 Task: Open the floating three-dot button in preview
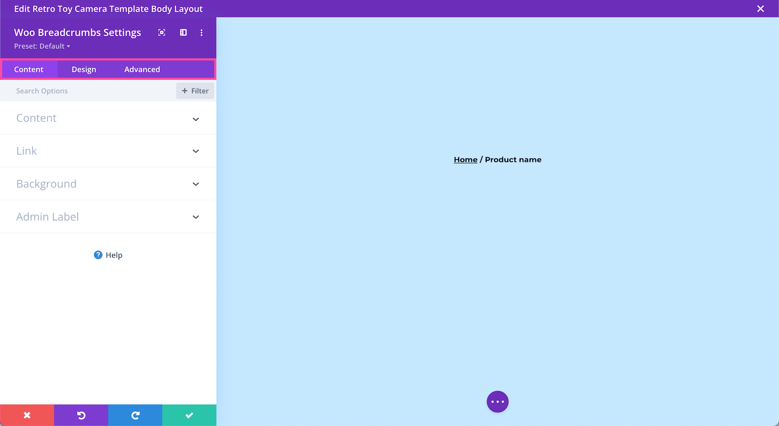coord(497,401)
